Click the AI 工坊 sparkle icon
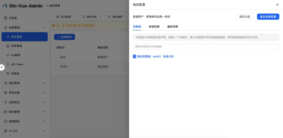The height and width of the screenshot is (138, 283). click(x=6, y=131)
